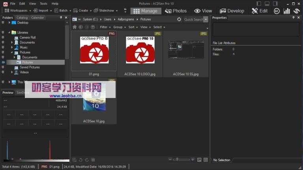The image size is (303, 170).
Task: Rotate right using the bottom toolbar icon
Action: pos(87,160)
